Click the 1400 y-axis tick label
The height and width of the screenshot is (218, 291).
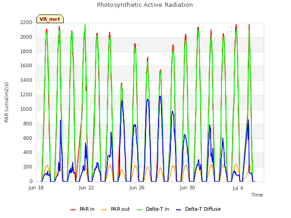point(26,80)
